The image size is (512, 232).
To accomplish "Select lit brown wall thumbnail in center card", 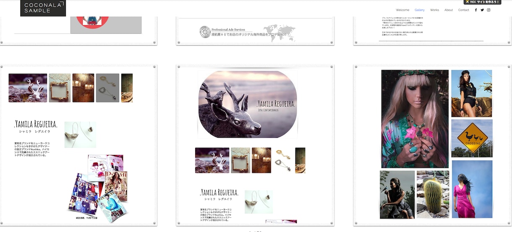I will pos(261,160).
